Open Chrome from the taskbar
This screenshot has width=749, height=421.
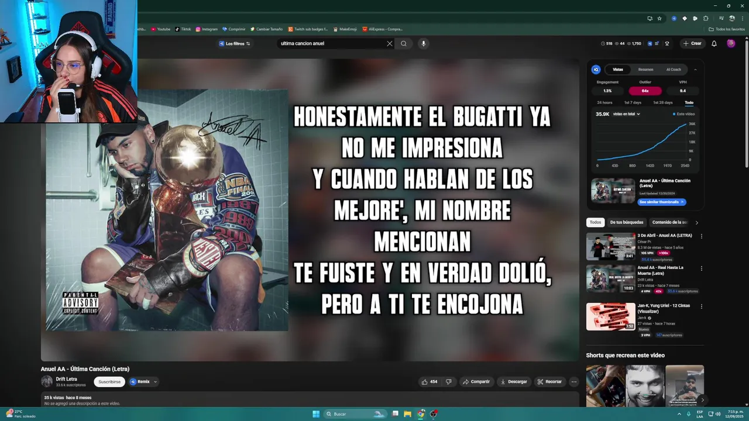pyautogui.click(x=421, y=414)
